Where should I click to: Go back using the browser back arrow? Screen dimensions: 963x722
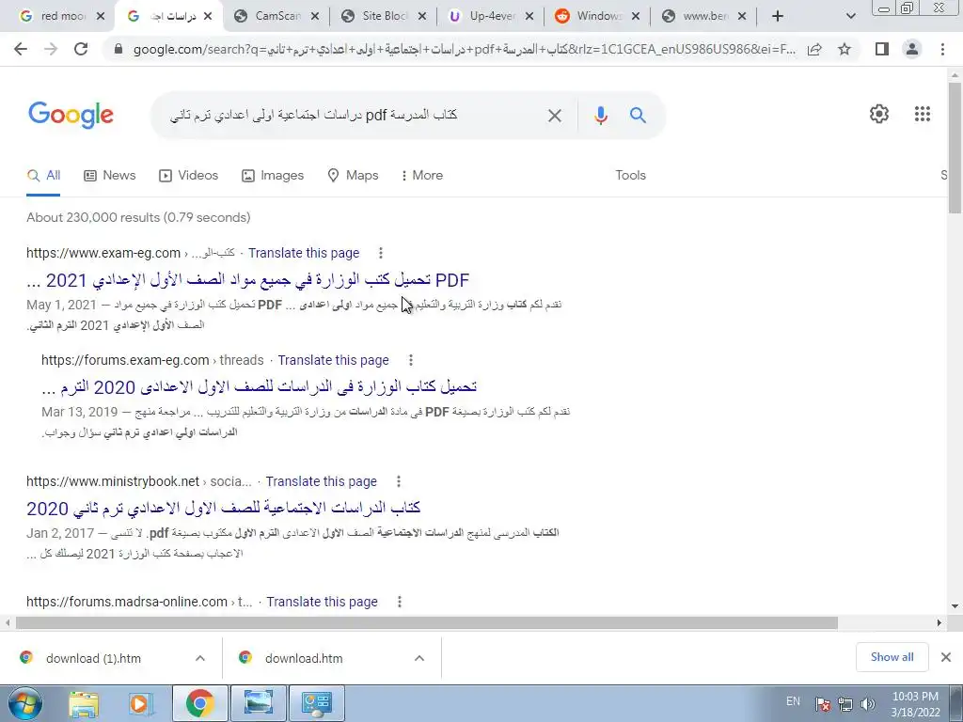point(21,49)
